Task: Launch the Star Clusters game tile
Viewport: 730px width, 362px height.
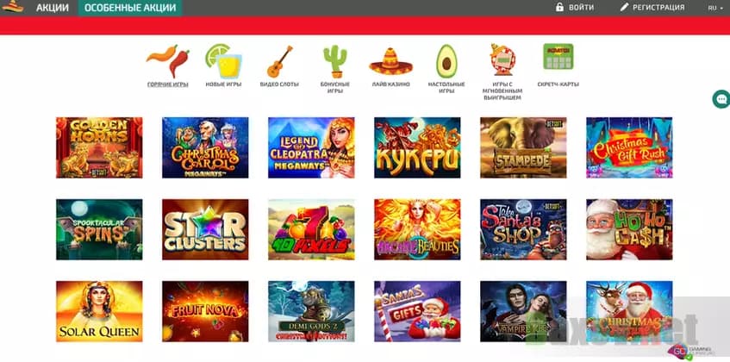Action: coord(205,229)
